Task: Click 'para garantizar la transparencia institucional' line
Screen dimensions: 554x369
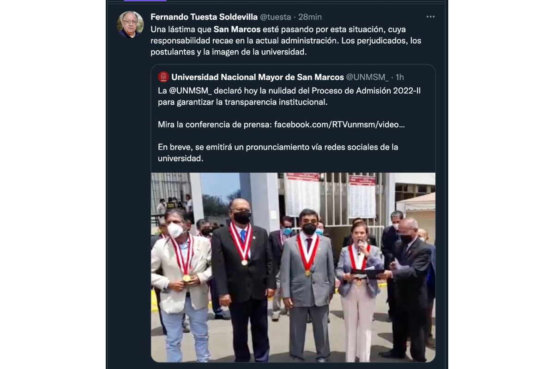Action: point(242,102)
